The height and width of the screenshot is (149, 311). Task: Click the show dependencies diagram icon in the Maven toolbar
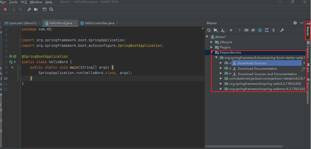click(x=267, y=30)
